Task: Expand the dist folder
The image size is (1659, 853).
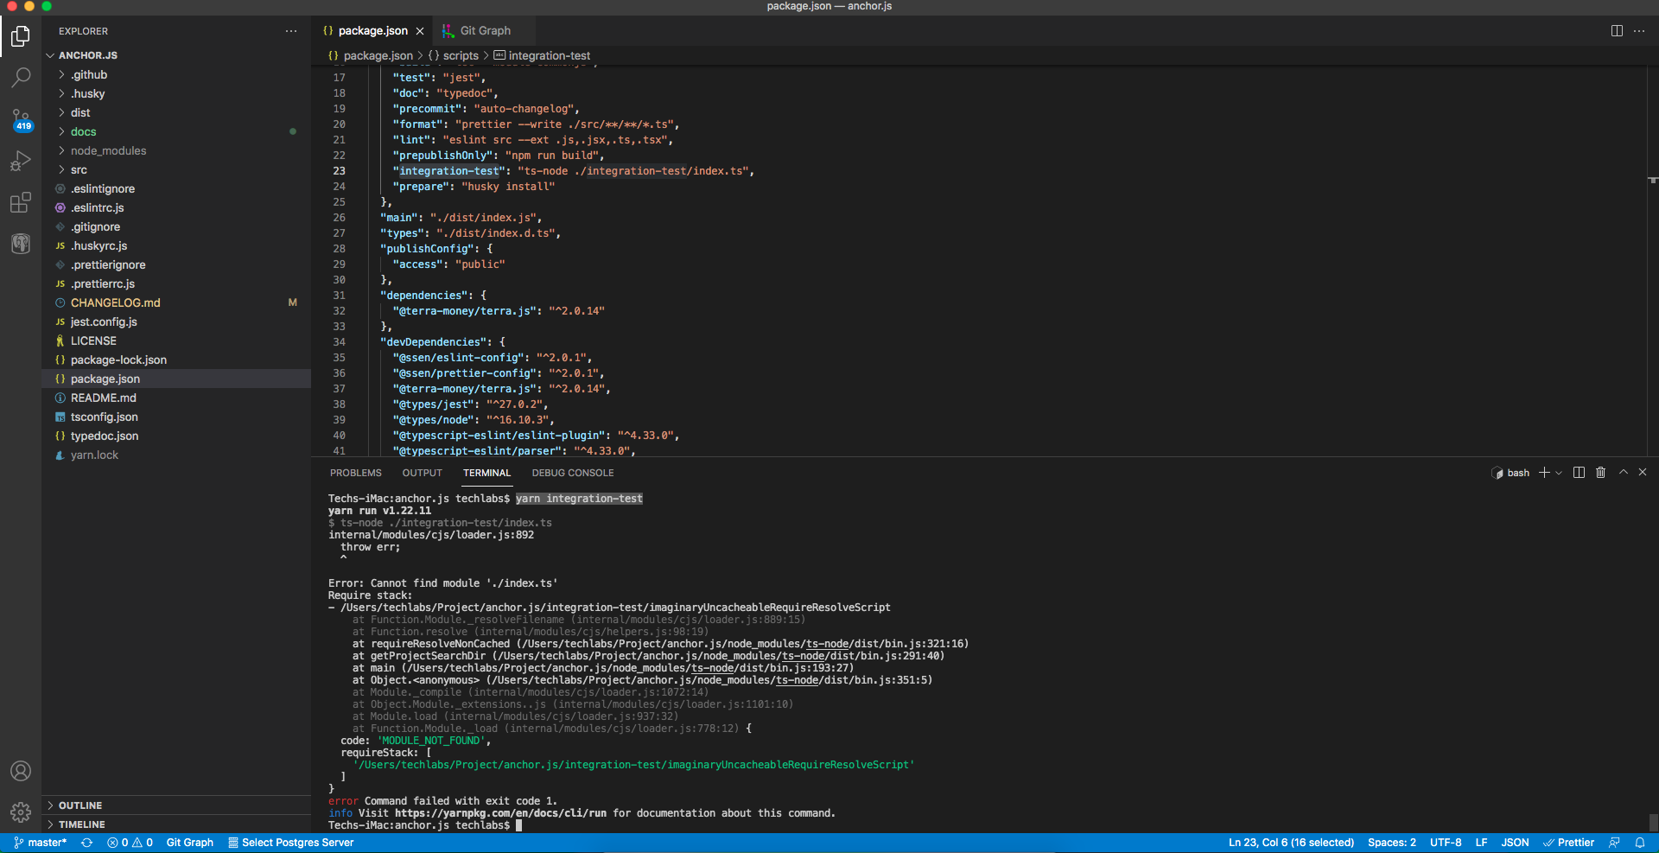Action: [x=176, y=113]
